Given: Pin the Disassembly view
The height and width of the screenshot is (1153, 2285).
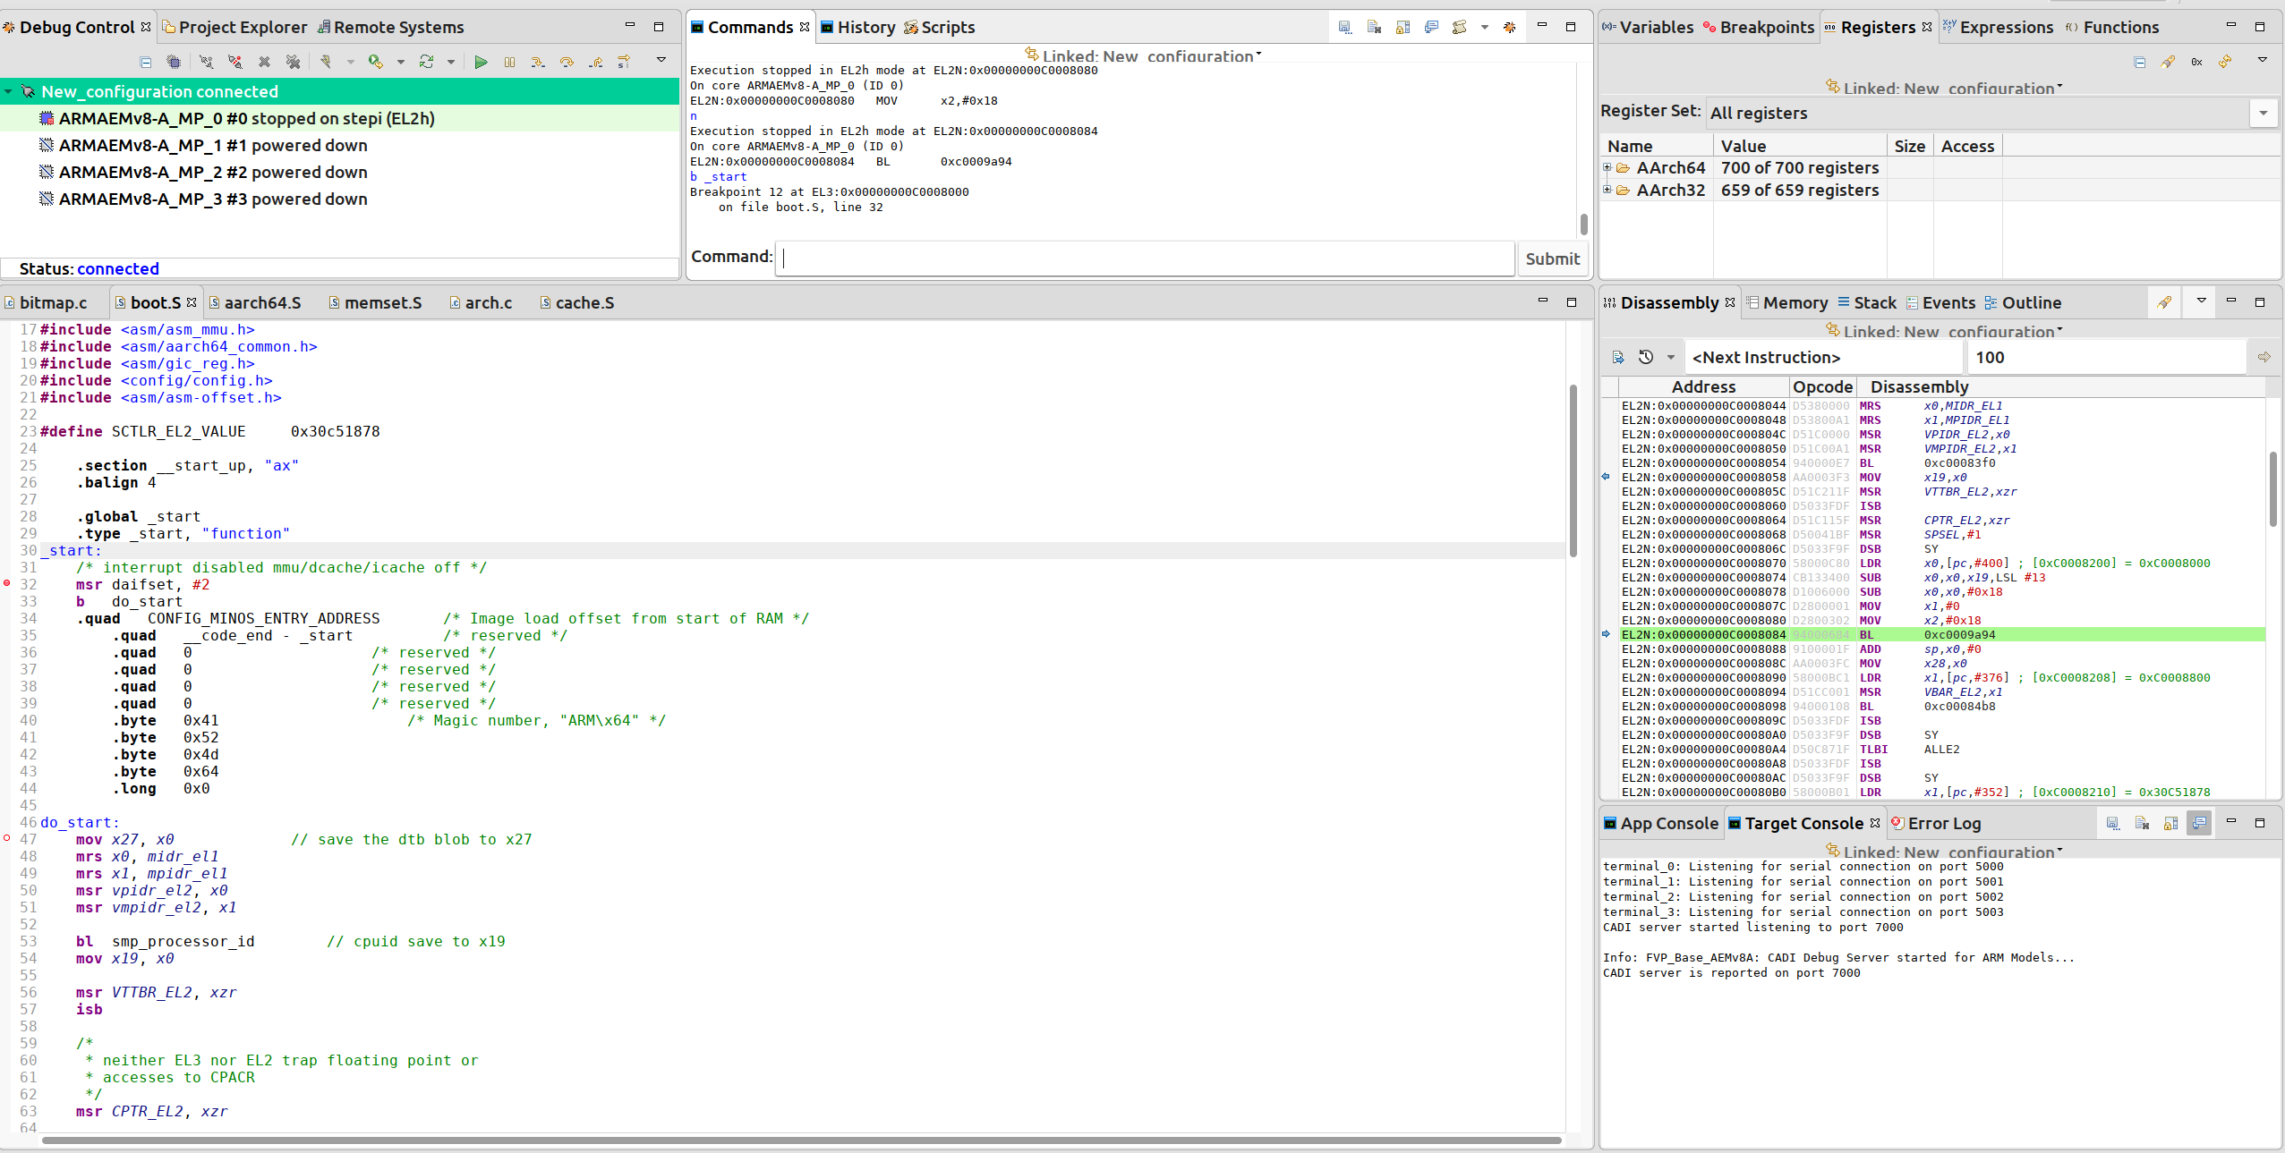Looking at the screenshot, I should 2164,302.
